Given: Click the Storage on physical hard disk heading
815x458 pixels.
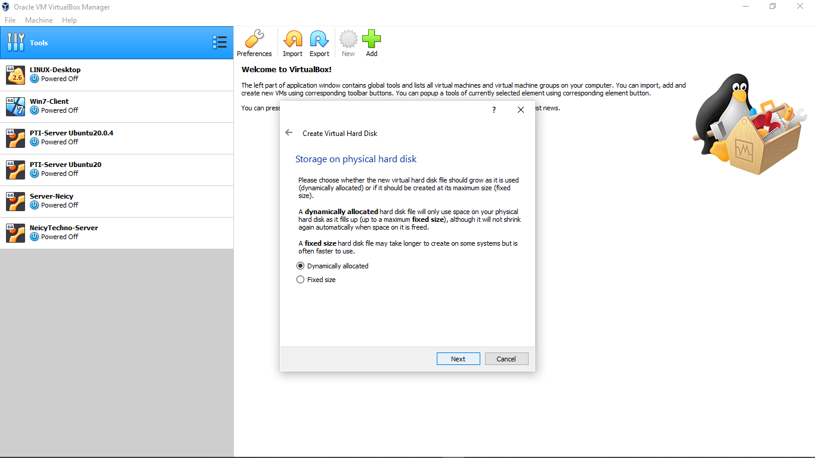Looking at the screenshot, I should pos(356,159).
